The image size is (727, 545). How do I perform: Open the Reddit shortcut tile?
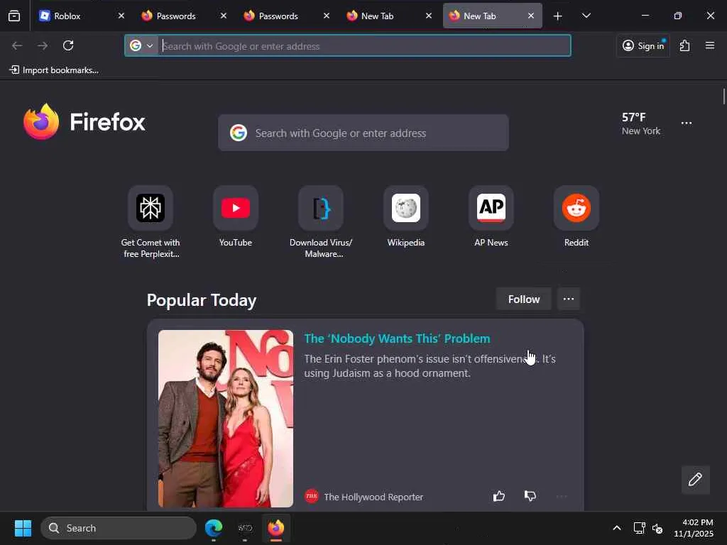coord(576,216)
